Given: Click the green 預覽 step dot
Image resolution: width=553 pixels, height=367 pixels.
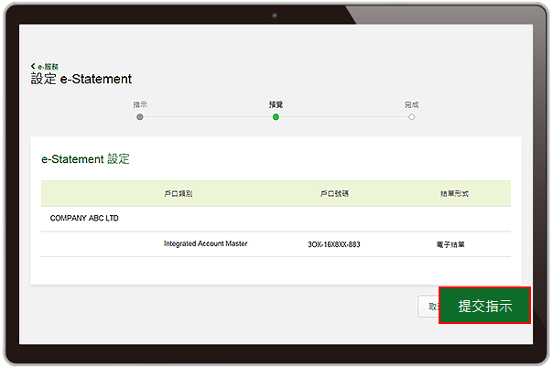Looking at the screenshot, I should coord(276,117).
